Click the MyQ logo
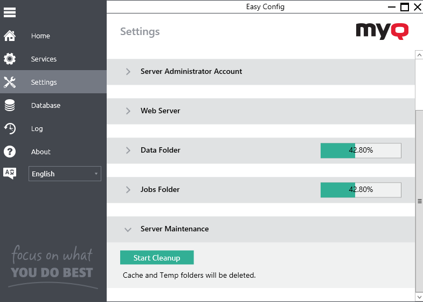This screenshot has height=302, width=423. [382, 31]
